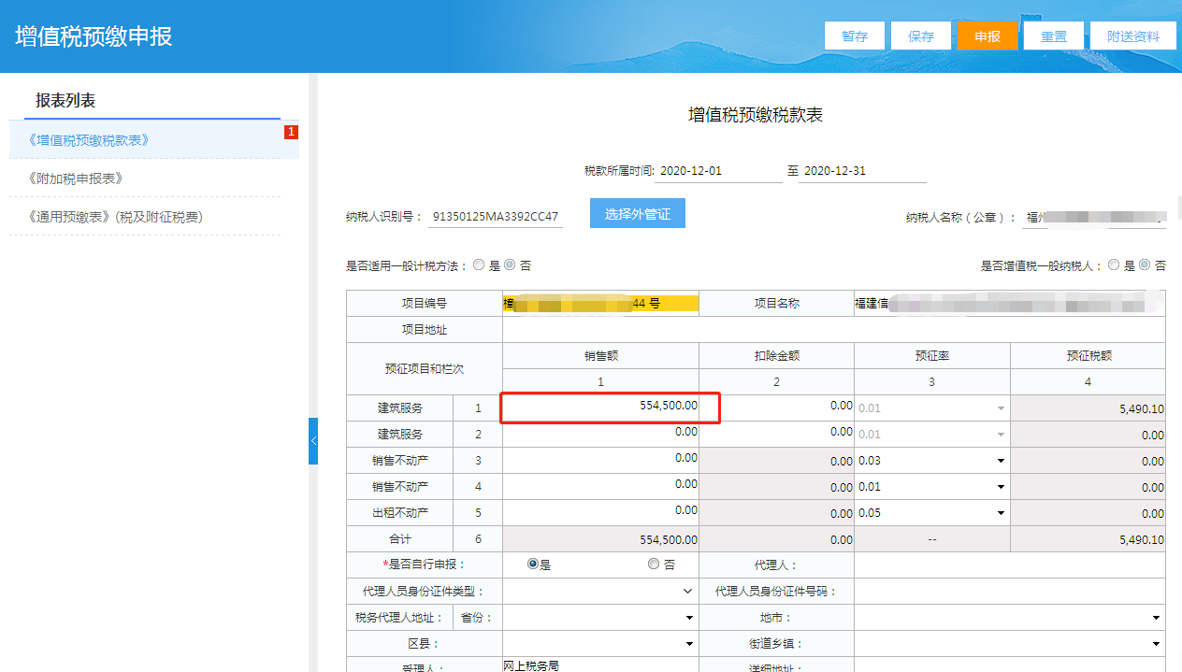This screenshot has width=1182, height=672.
Task: Open the 0.03 预征率 dropdown in row 3
Action: (x=931, y=461)
